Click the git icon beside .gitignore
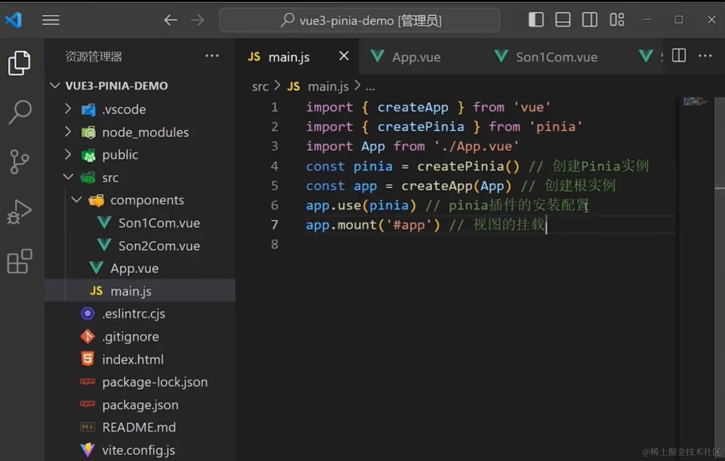The width and height of the screenshot is (725, 461). click(87, 336)
